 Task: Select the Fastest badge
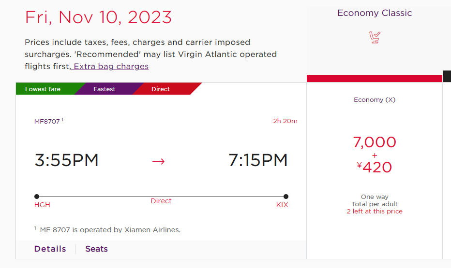click(x=104, y=89)
